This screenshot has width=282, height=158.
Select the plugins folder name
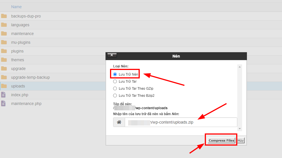17,51
